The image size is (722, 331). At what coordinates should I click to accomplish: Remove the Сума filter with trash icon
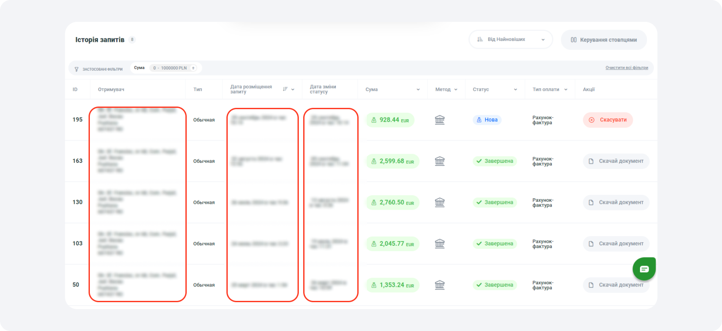click(193, 68)
